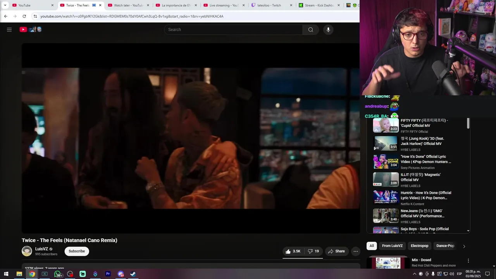Select the Dance-Pop filter chip
496x279 pixels.
[x=445, y=246]
